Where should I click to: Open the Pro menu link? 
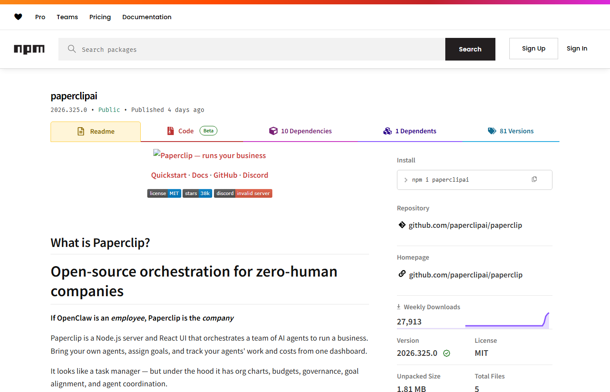point(40,17)
